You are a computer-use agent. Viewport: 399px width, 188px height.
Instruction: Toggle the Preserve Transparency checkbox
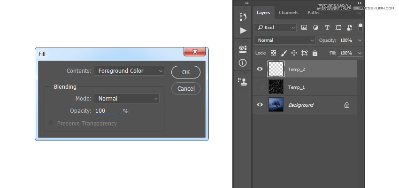51,123
